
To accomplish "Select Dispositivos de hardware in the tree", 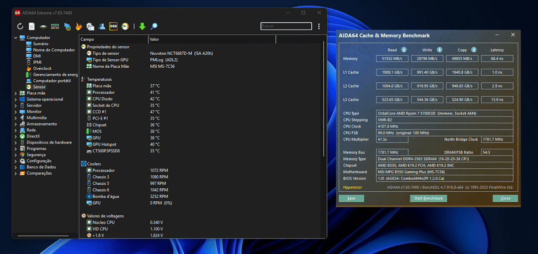I will [x=49, y=142].
